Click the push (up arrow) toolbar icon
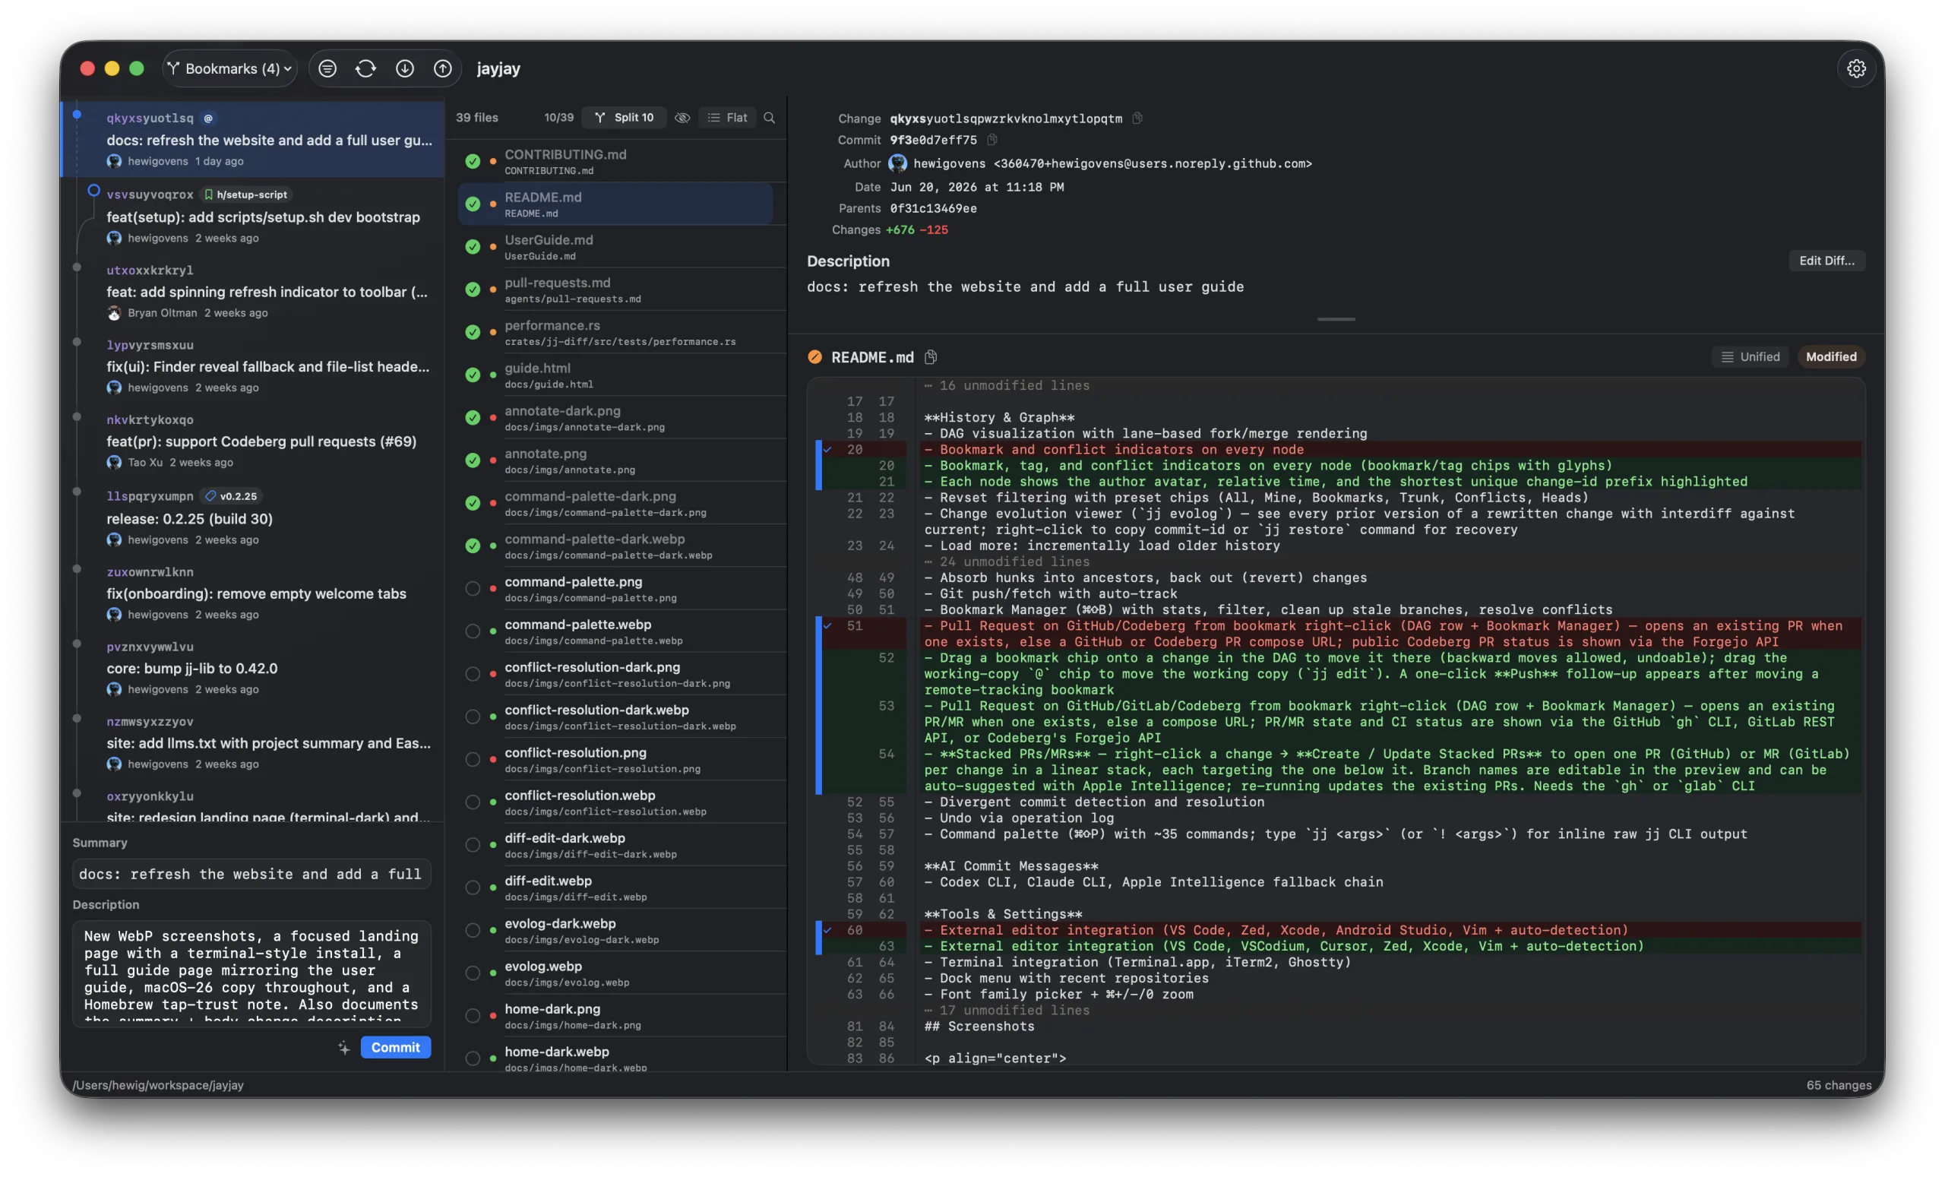 (443, 68)
